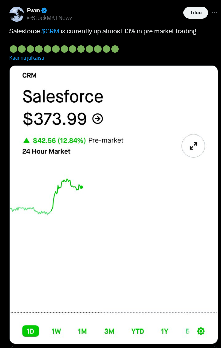The image size is (221, 348).
Task: Open the $CRM cashtag link
Action: (x=50, y=31)
